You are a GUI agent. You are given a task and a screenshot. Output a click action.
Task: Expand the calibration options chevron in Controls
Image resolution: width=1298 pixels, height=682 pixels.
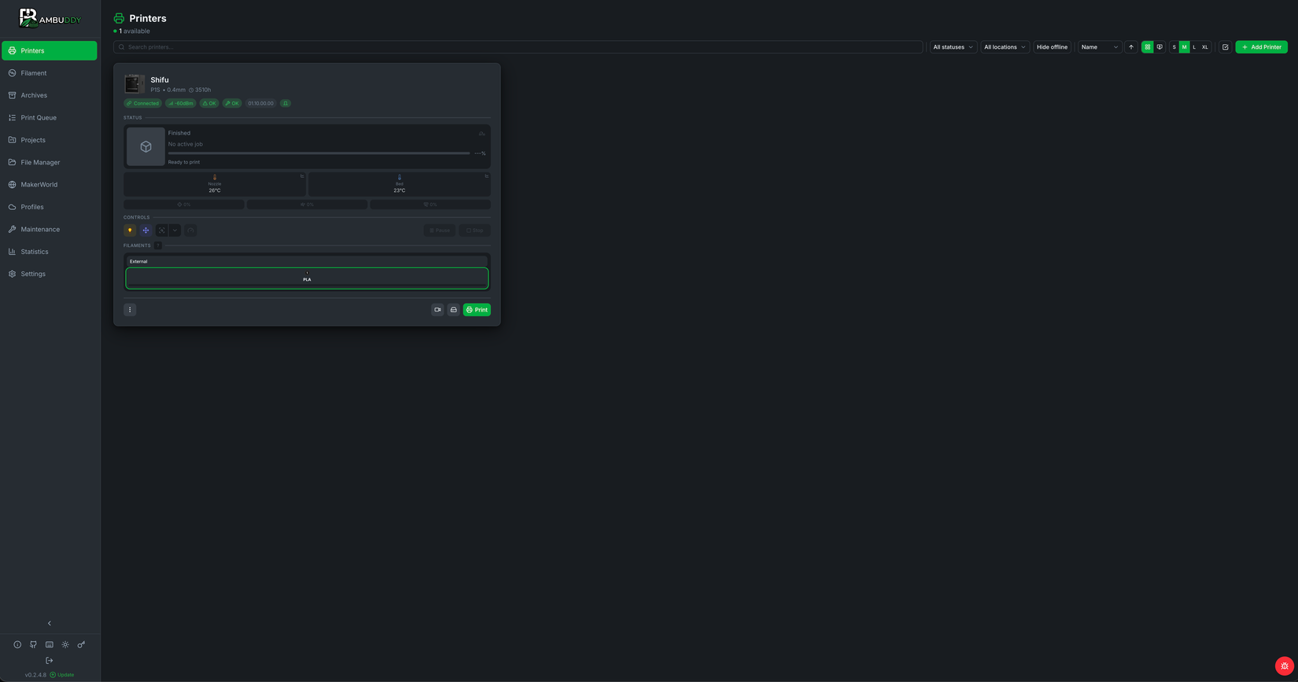(x=175, y=230)
